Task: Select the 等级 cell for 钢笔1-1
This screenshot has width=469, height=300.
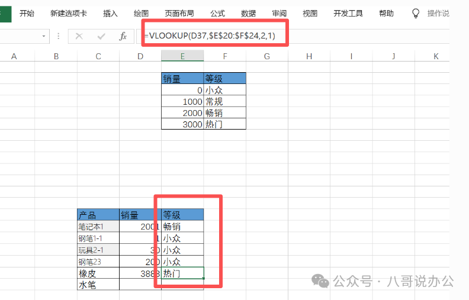Action: coord(182,238)
